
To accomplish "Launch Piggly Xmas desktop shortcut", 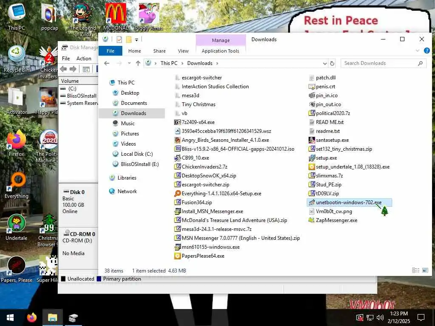I will (149, 17).
